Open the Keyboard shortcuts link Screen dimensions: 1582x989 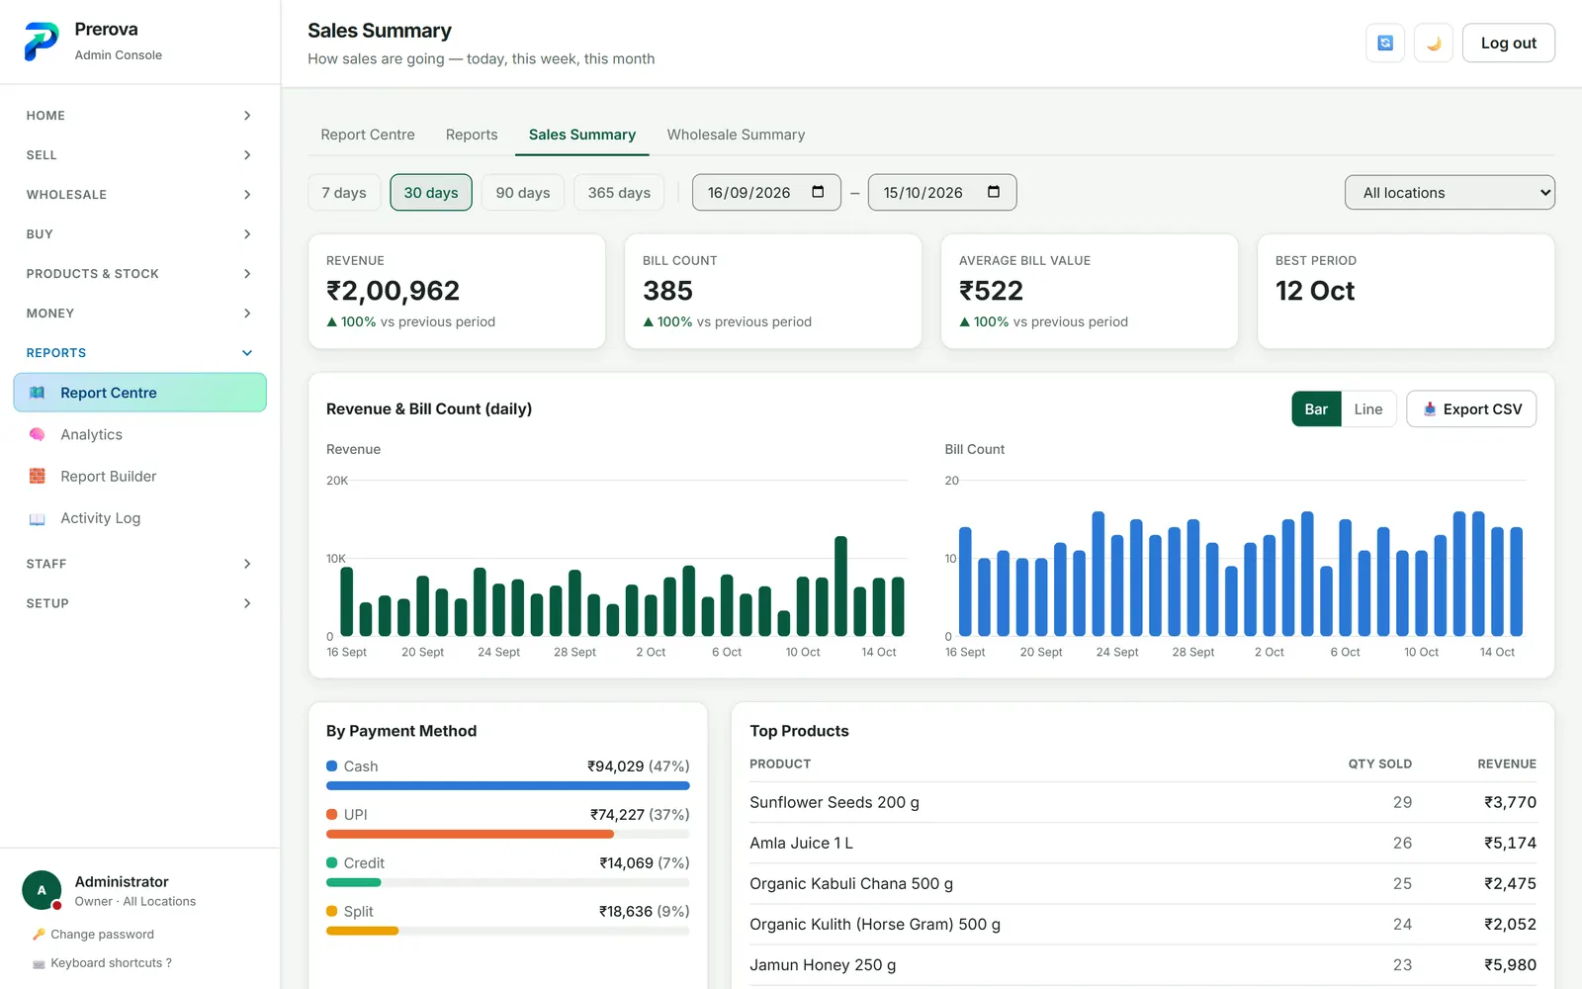111,963
